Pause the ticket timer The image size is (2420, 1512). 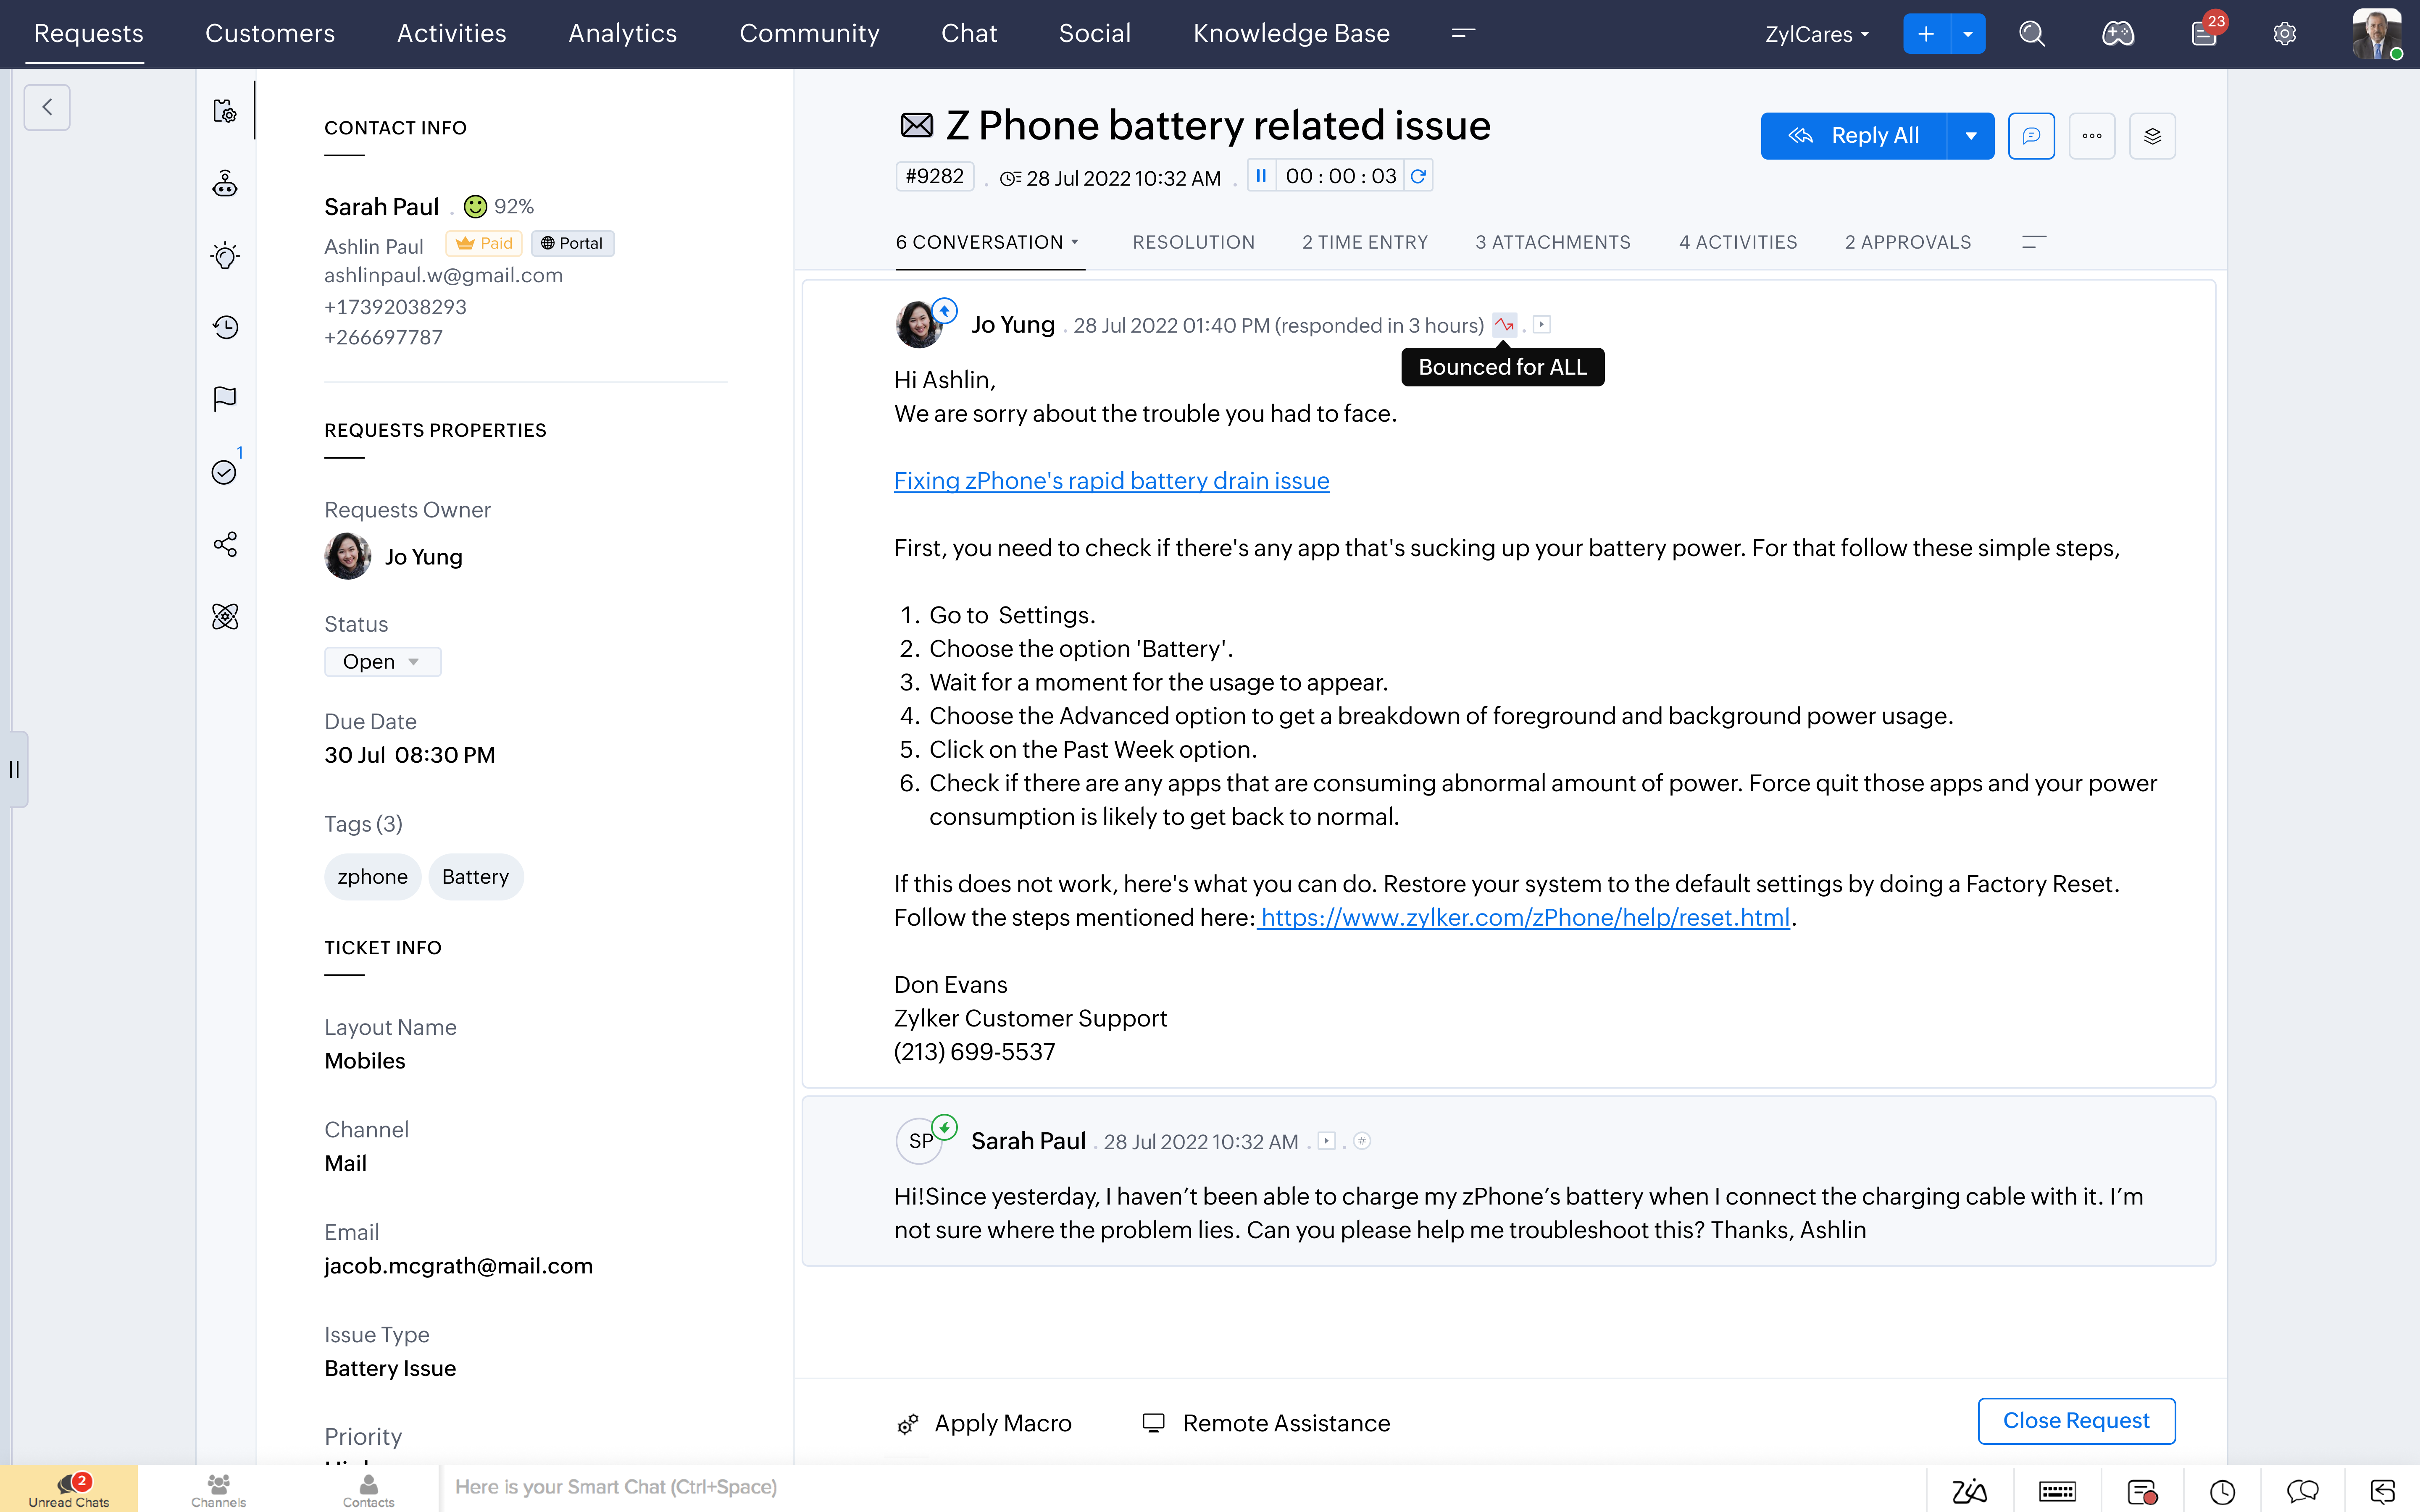[1261, 176]
